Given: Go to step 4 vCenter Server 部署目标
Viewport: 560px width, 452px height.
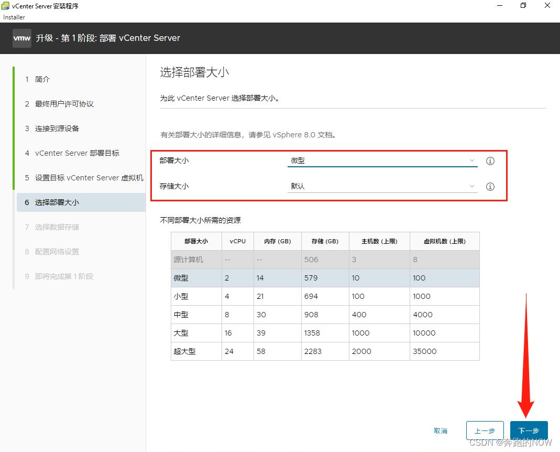Looking at the screenshot, I should click(x=72, y=153).
